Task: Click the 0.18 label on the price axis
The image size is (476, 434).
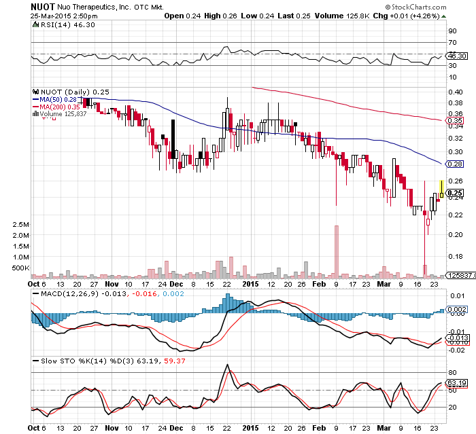Action: 456,257
